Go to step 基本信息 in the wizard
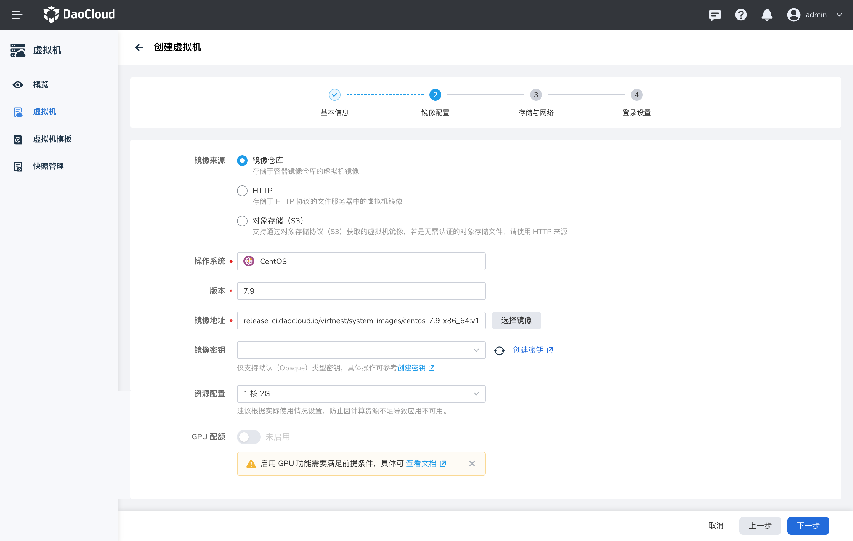 pyautogui.click(x=334, y=95)
